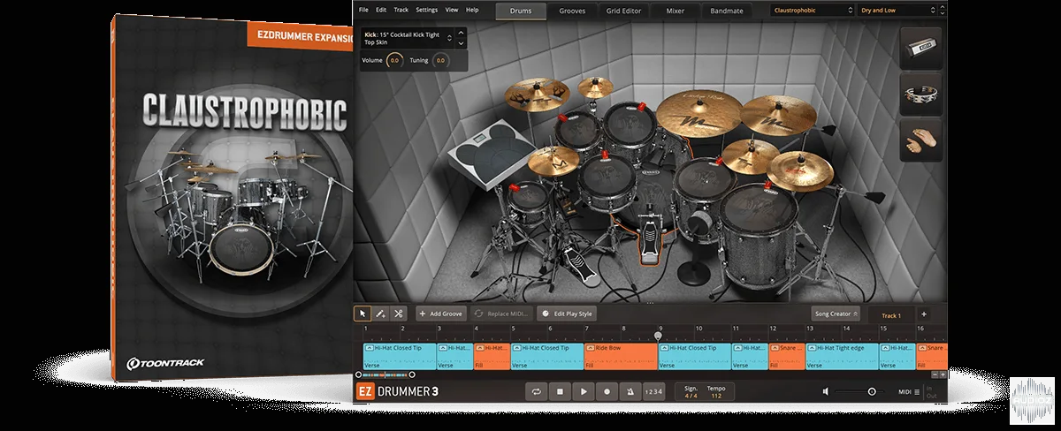Arm the record button
Image resolution: width=1061 pixels, height=431 pixels.
tap(607, 391)
